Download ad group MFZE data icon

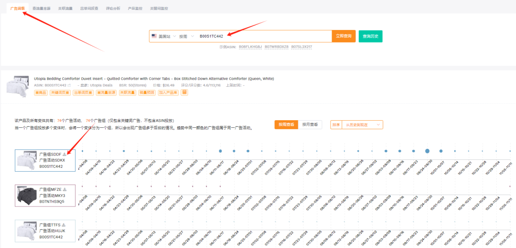[65, 189]
